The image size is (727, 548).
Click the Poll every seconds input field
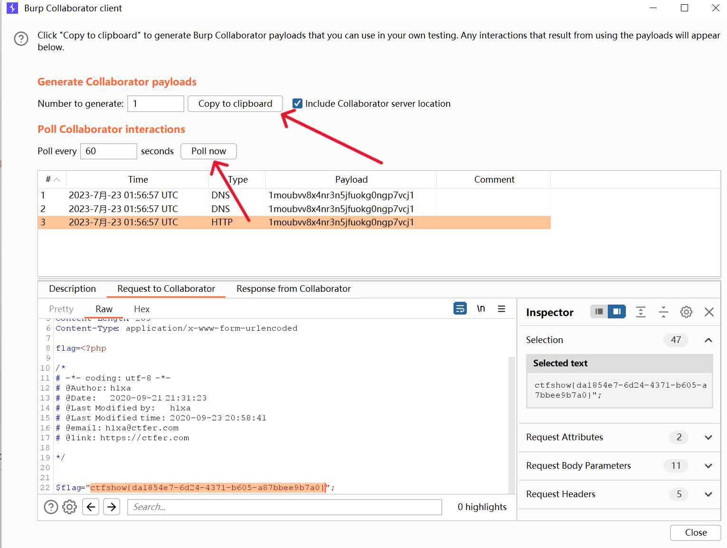coord(109,151)
